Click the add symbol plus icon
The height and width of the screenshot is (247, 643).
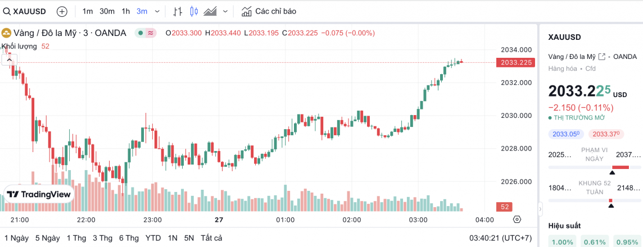click(62, 11)
